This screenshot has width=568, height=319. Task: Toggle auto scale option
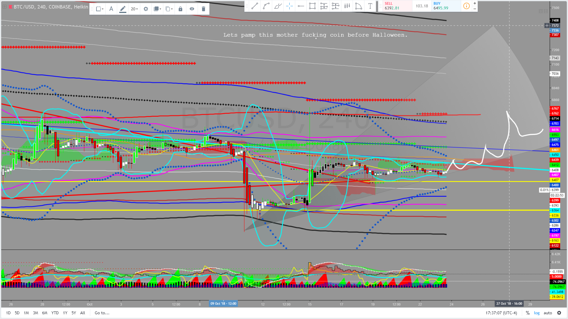[x=548, y=313]
